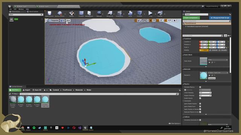The height and width of the screenshot is (135, 241).
Task: Uncheck Apply Impulse on Damage
Action: click(x=200, y=109)
